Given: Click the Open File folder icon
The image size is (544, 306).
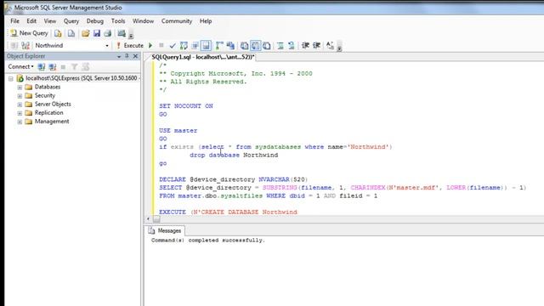Looking at the screenshot, I should point(85,33).
